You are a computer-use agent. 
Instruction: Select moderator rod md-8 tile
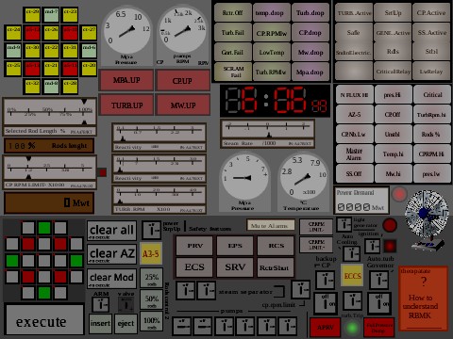tap(51, 87)
